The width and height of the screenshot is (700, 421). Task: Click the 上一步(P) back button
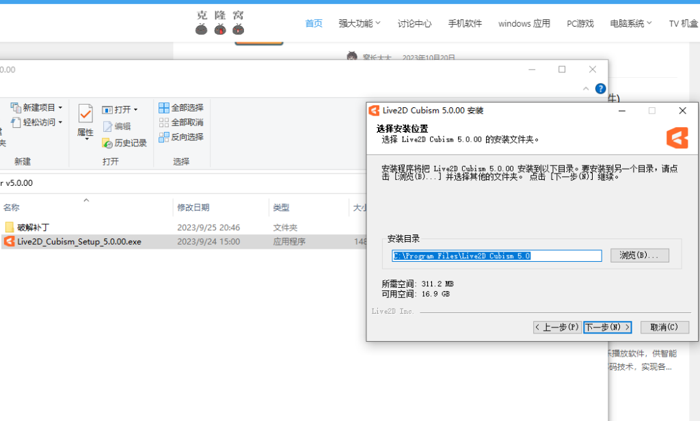[558, 327]
